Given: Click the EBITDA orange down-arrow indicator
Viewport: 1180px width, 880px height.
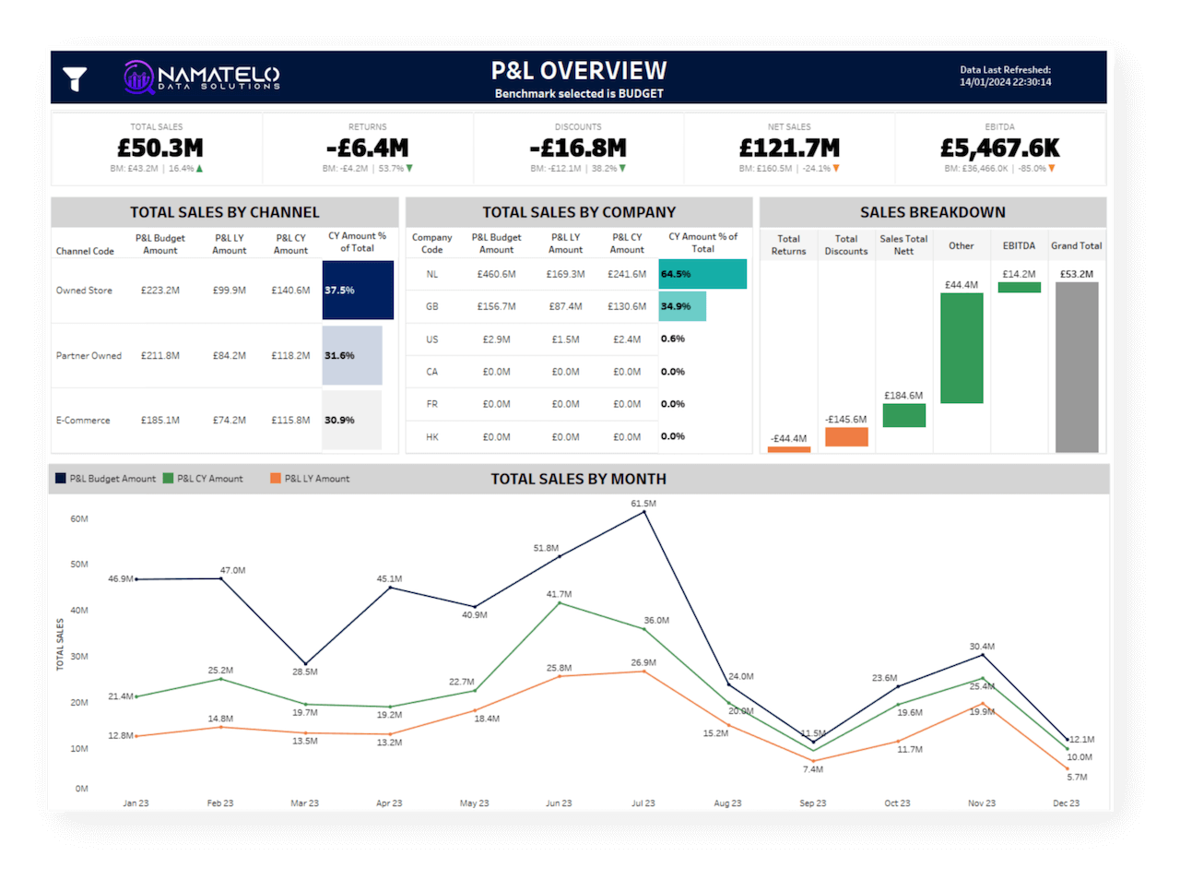Looking at the screenshot, I should tap(1051, 169).
